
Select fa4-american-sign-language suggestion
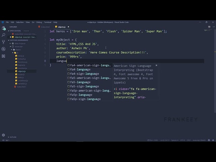89,65
